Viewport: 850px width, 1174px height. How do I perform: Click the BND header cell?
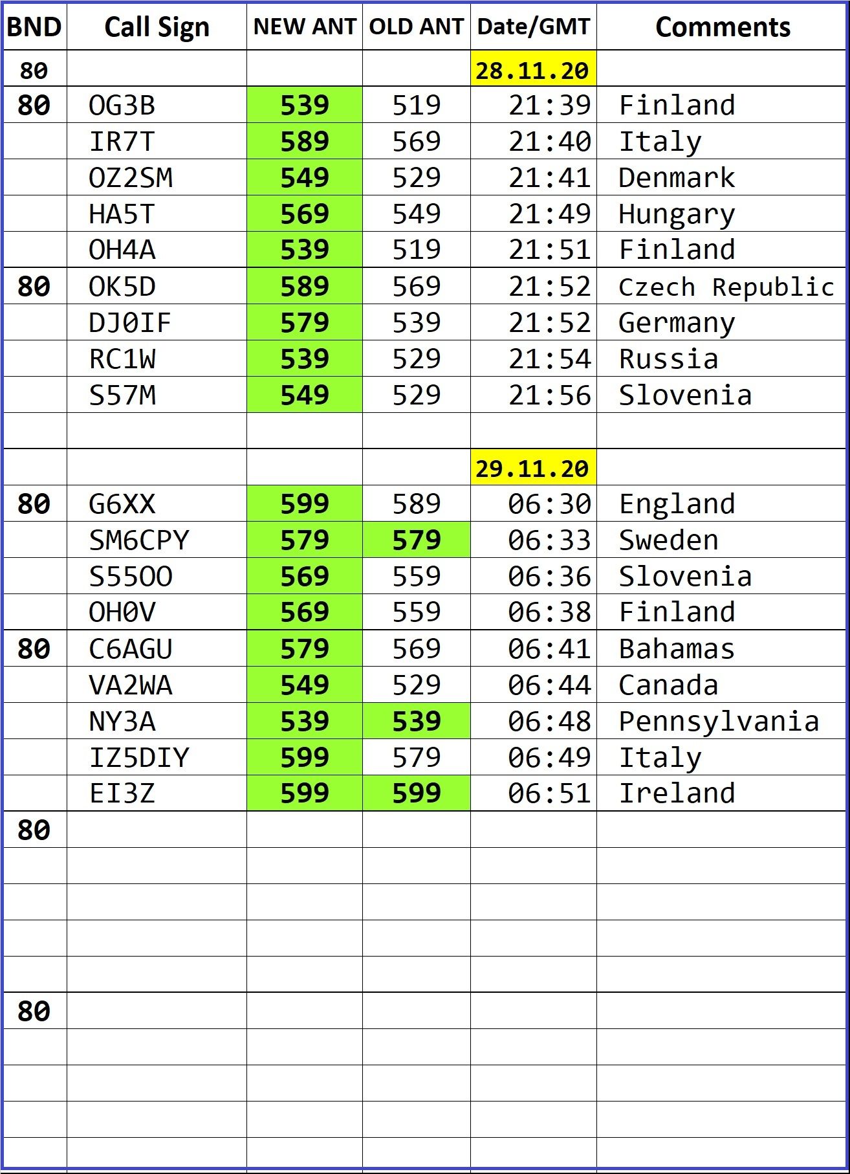(34, 27)
